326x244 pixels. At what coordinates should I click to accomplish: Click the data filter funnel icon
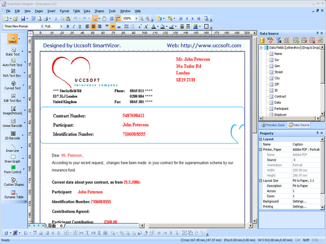(278, 40)
